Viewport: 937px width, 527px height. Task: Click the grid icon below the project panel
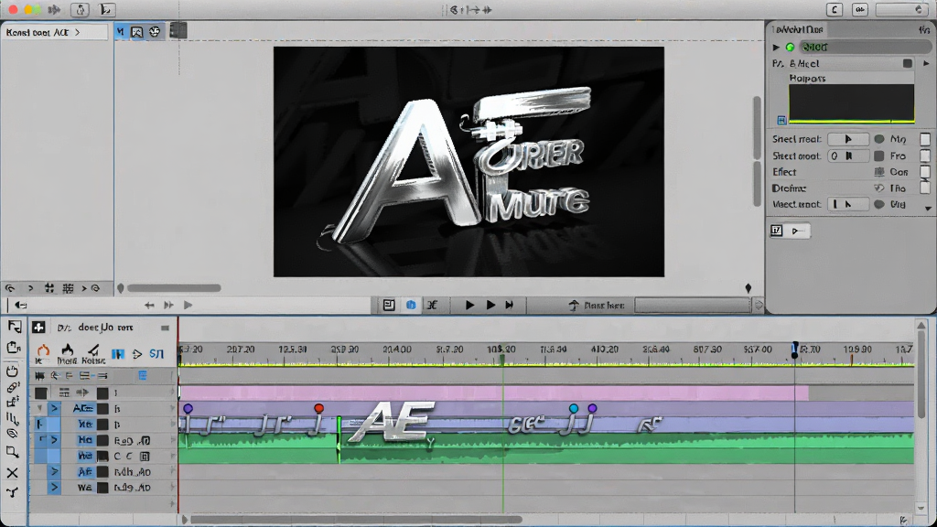[x=68, y=288]
